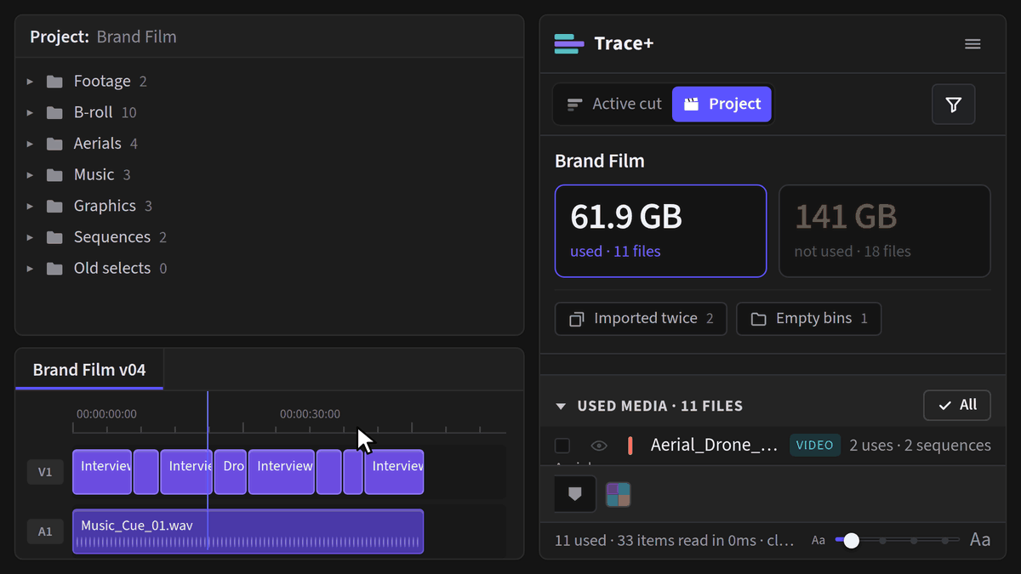Click the A1 track header
The height and width of the screenshot is (574, 1021).
45,531
